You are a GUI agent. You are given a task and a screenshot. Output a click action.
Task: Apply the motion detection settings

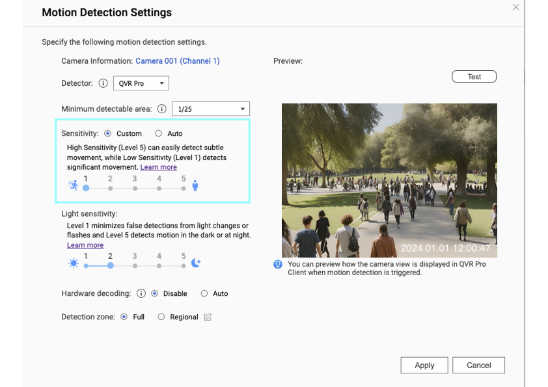click(424, 365)
